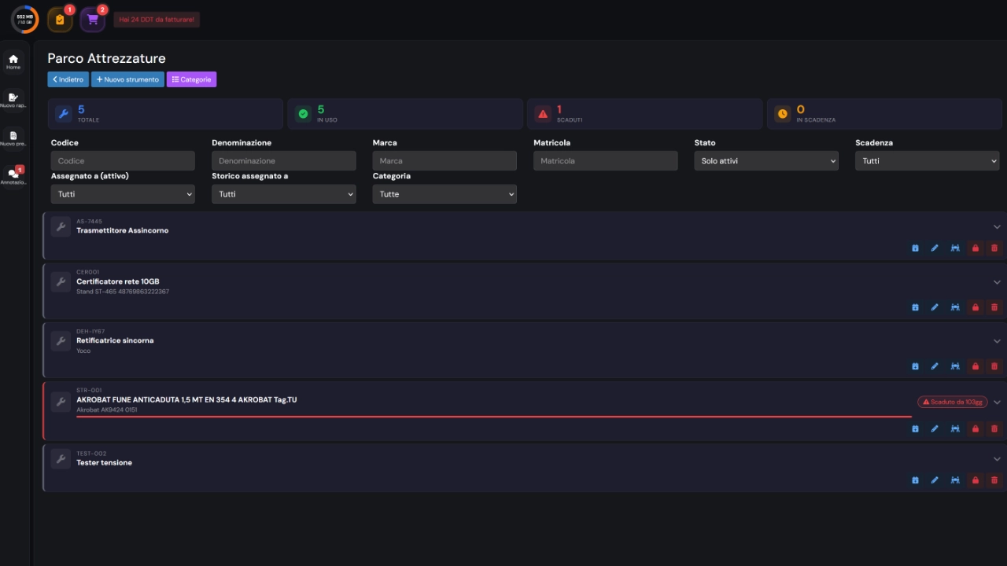Screen dimensions: 1007x566
Task: Click the text 'Stand ST-465 48769863222367'
Action: (123, 292)
